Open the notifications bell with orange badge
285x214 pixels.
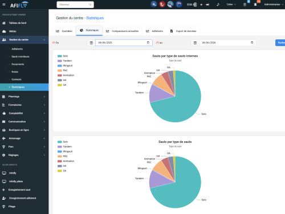(255, 5)
